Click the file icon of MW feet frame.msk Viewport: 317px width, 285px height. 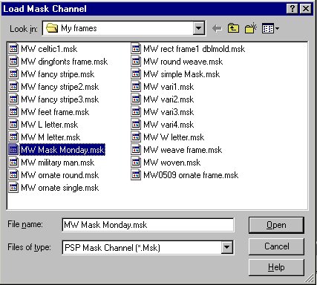tap(13, 112)
